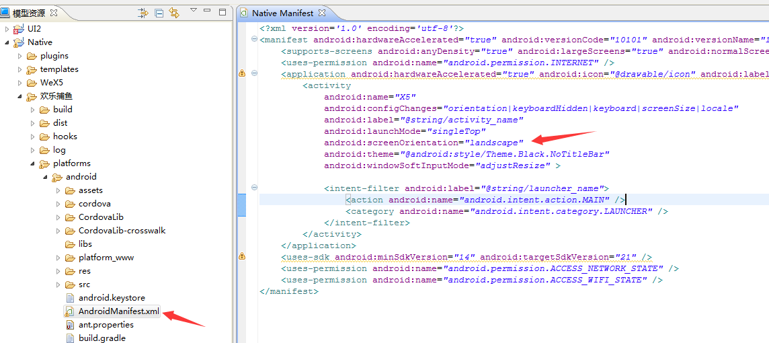Place cursor on screenOrientation landscape value
This screenshot has height=343, width=769.
[493, 143]
